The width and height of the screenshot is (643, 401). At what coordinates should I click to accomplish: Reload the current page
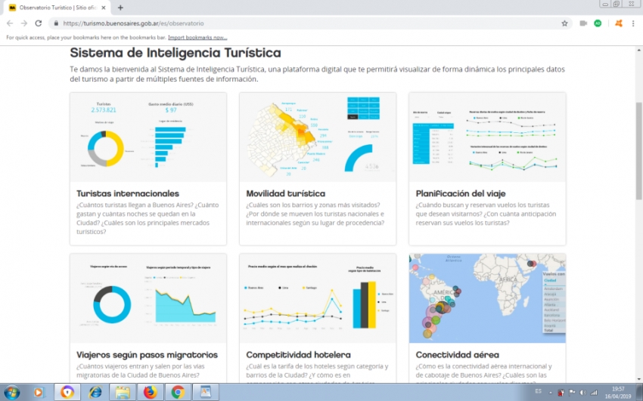[x=38, y=23]
